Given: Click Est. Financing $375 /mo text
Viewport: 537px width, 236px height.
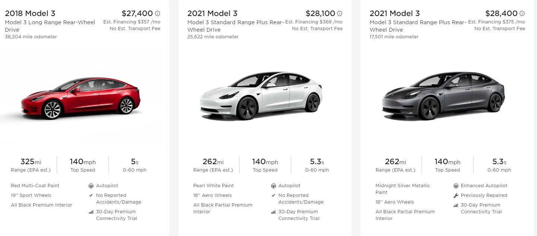Looking at the screenshot, I should pyautogui.click(x=496, y=22).
